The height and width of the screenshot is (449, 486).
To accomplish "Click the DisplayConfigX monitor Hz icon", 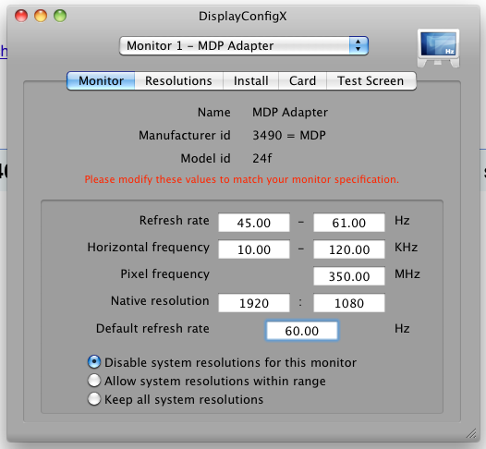I will click(x=438, y=48).
